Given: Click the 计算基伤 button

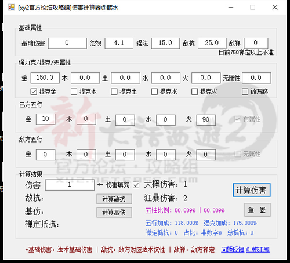Looking at the screenshot, I should click(114, 213).
